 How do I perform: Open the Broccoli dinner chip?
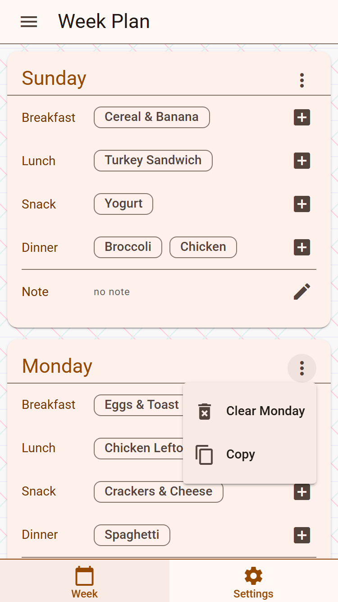pyautogui.click(x=128, y=247)
